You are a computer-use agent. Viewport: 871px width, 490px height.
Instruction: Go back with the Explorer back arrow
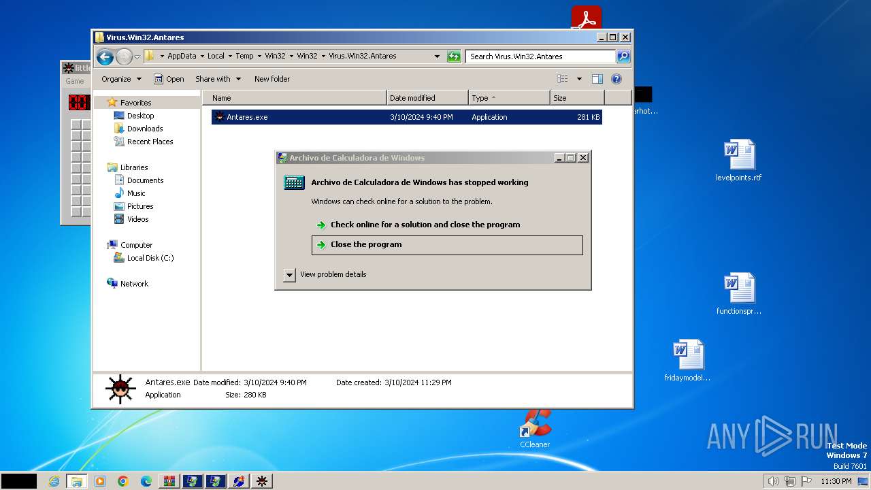point(104,56)
